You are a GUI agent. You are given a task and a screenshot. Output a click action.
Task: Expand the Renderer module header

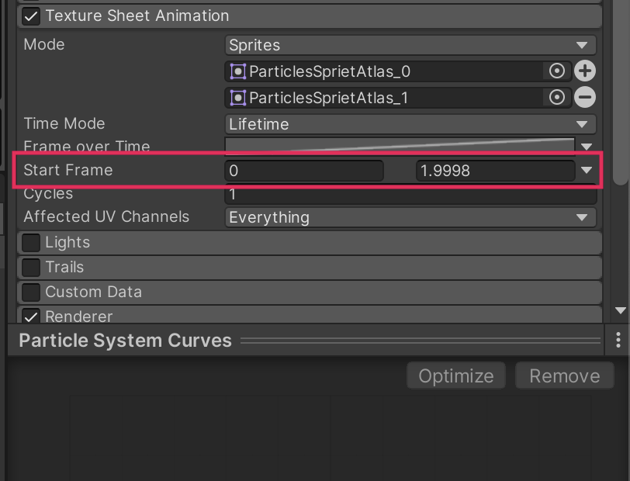310,316
